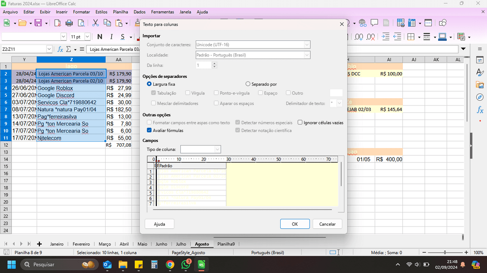Image resolution: width=487 pixels, height=273 pixels.
Task: Click the Ajuda button in dialog
Action: pos(159,224)
